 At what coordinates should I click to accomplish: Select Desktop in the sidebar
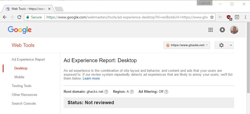(x=21, y=68)
